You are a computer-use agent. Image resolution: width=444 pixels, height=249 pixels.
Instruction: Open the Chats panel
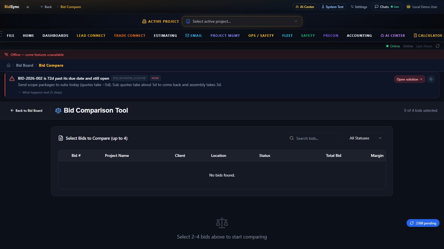coord(387,7)
